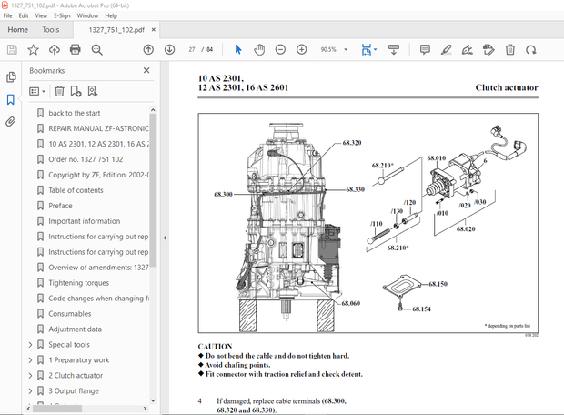Image resolution: width=564 pixels, height=415 pixels.
Task: Zoom in with the plus button
Action: pos(301,49)
